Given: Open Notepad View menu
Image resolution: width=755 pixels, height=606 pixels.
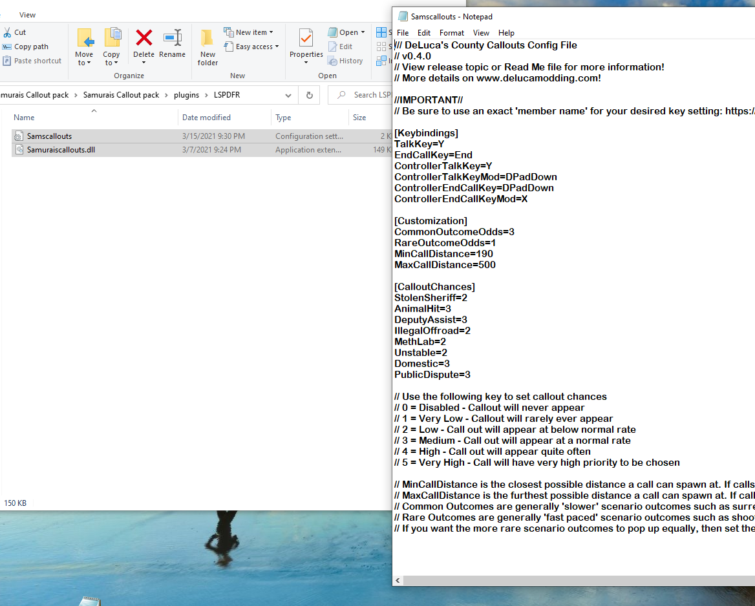Looking at the screenshot, I should pyautogui.click(x=481, y=33).
